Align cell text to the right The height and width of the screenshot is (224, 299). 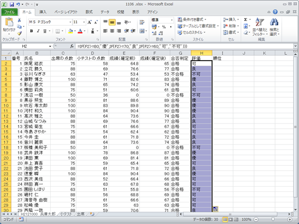click(x=119, y=31)
